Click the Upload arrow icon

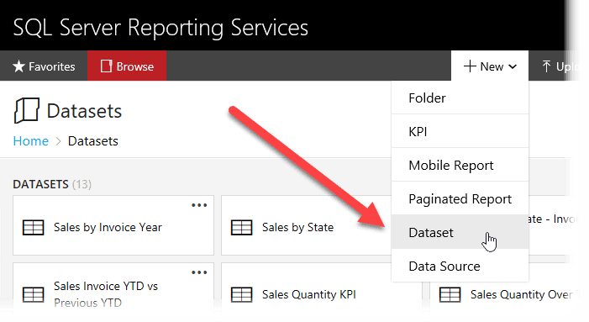tap(546, 66)
